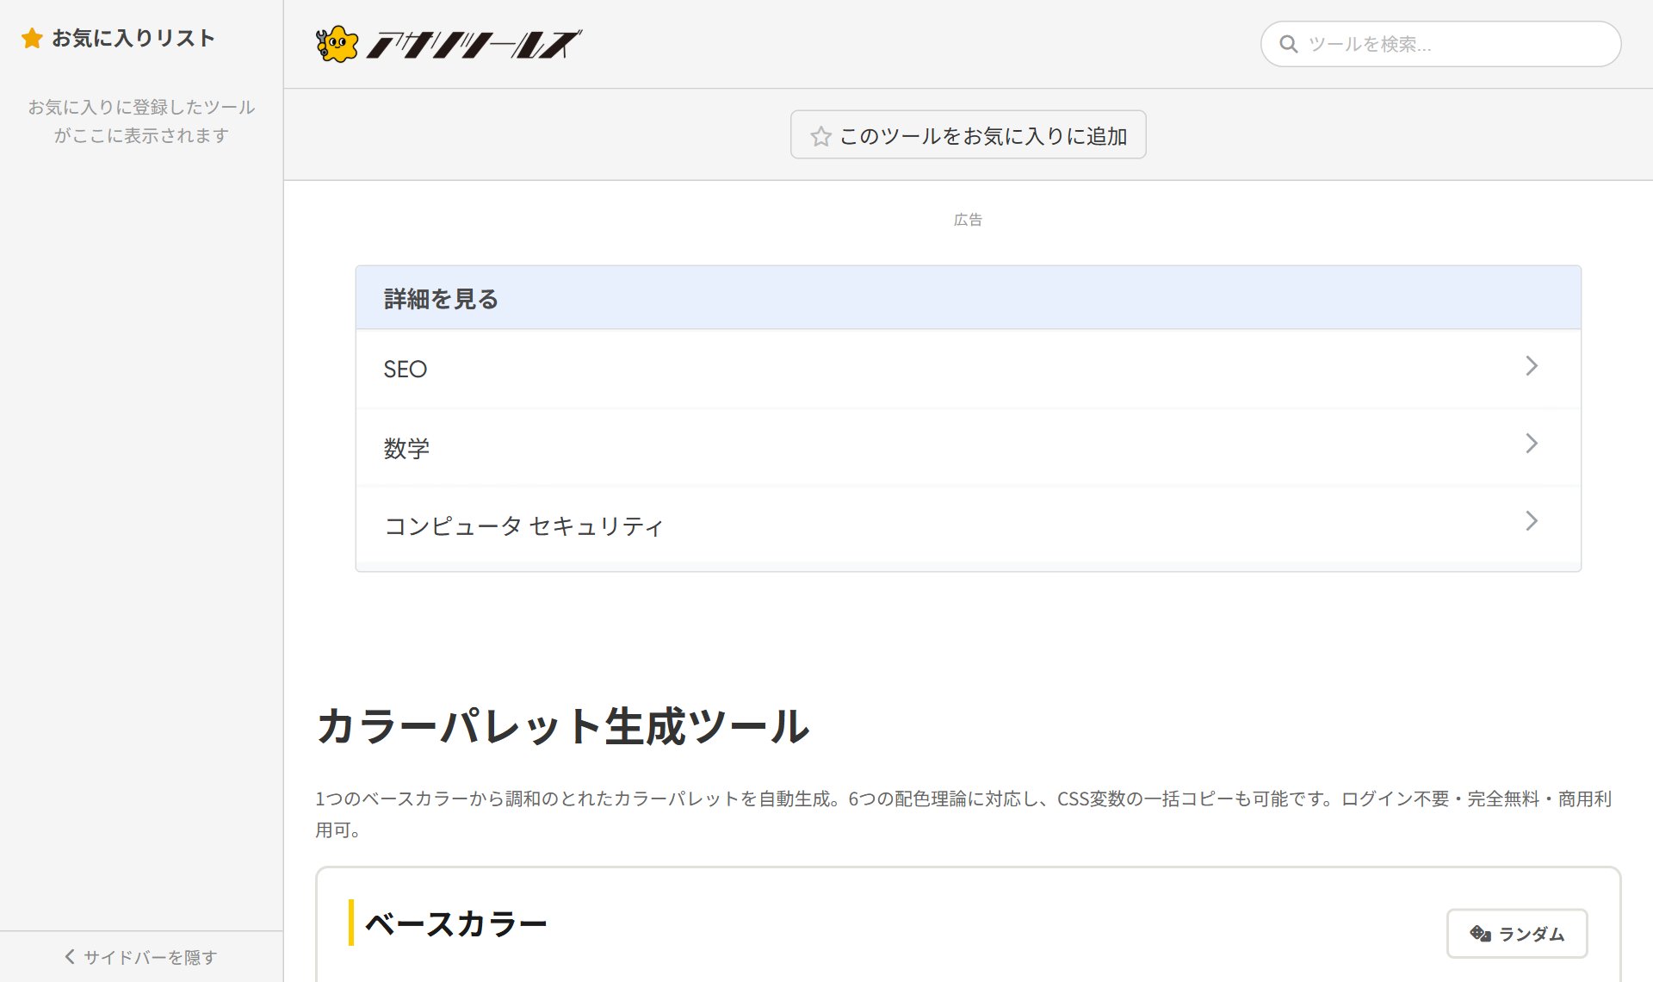Open the 数学 ad row
The width and height of the screenshot is (1653, 982).
[x=968, y=447]
